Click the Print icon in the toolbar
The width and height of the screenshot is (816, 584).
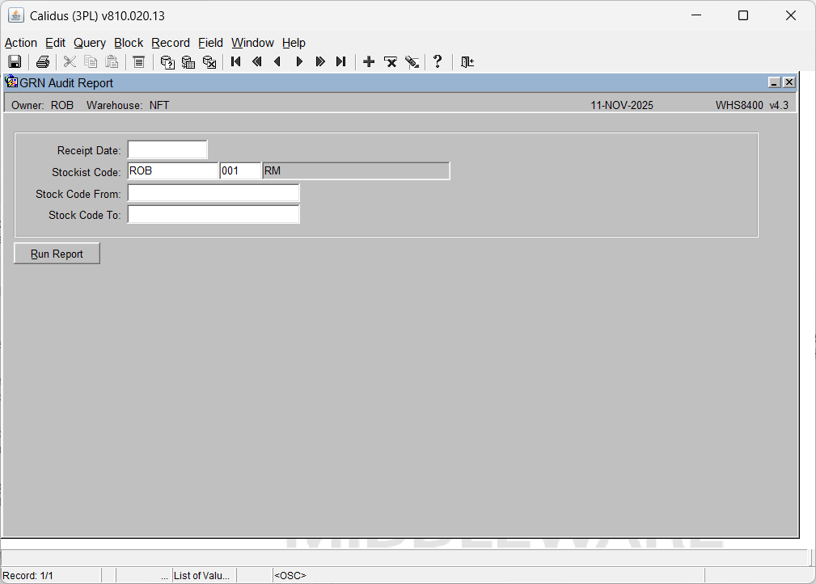click(x=43, y=62)
